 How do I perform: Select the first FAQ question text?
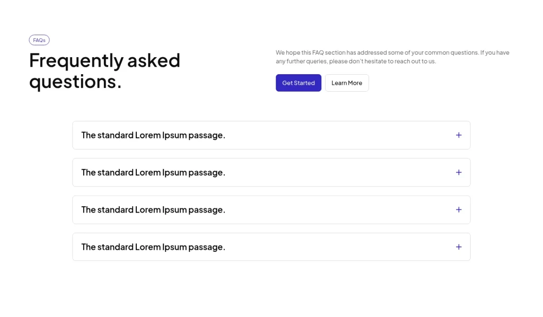[153, 135]
